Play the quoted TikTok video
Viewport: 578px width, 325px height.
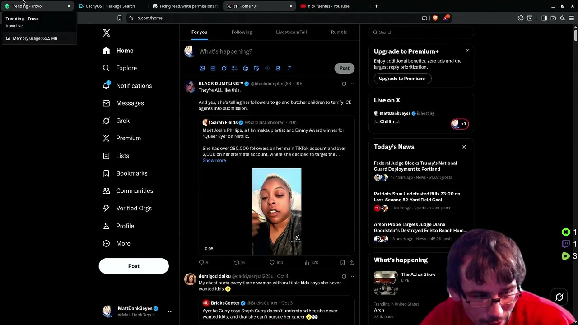click(x=276, y=212)
